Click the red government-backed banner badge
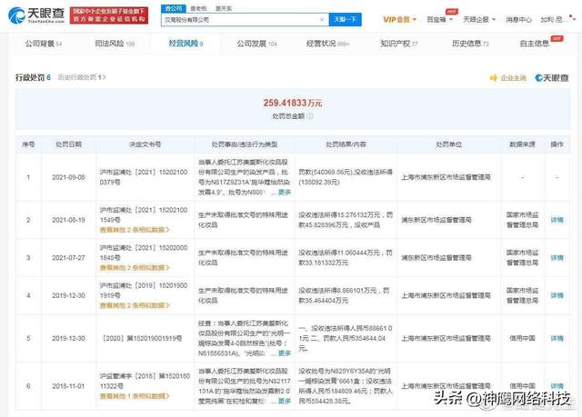 click(109, 15)
